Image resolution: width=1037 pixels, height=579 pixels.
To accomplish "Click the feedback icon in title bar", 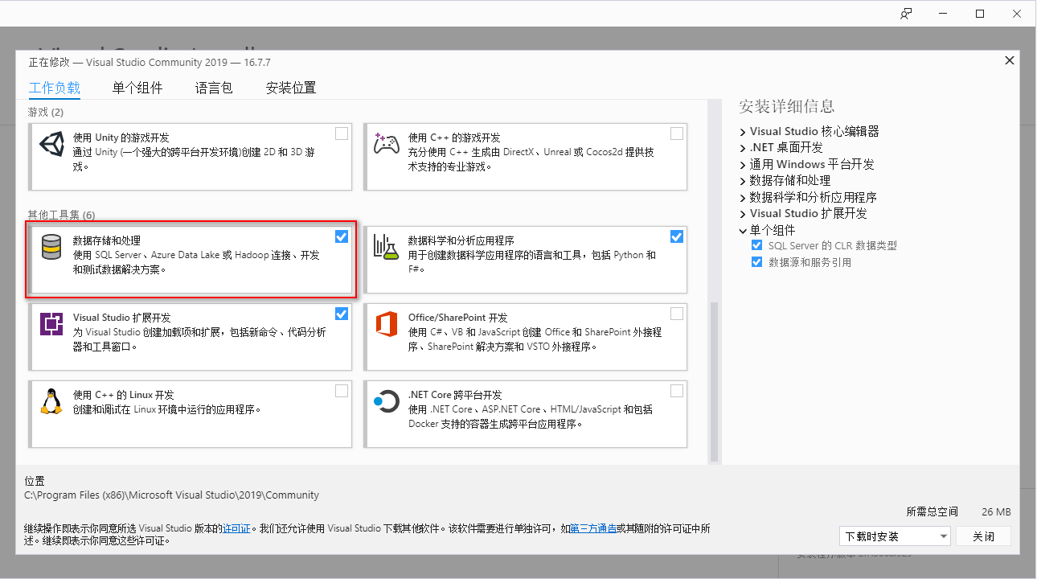I will click(x=906, y=14).
